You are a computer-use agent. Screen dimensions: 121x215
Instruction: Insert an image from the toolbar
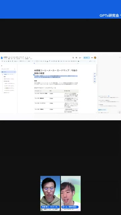pos(56,61)
